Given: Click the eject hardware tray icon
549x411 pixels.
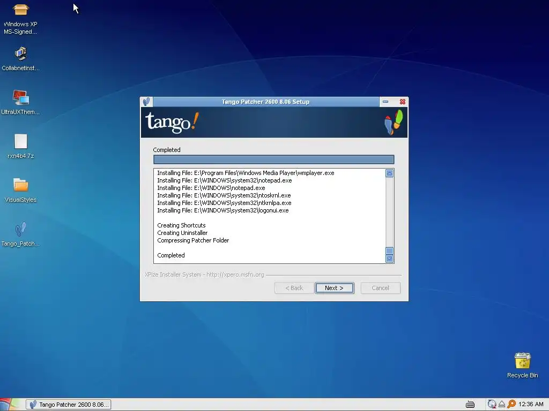Looking at the screenshot, I should click(501, 405).
